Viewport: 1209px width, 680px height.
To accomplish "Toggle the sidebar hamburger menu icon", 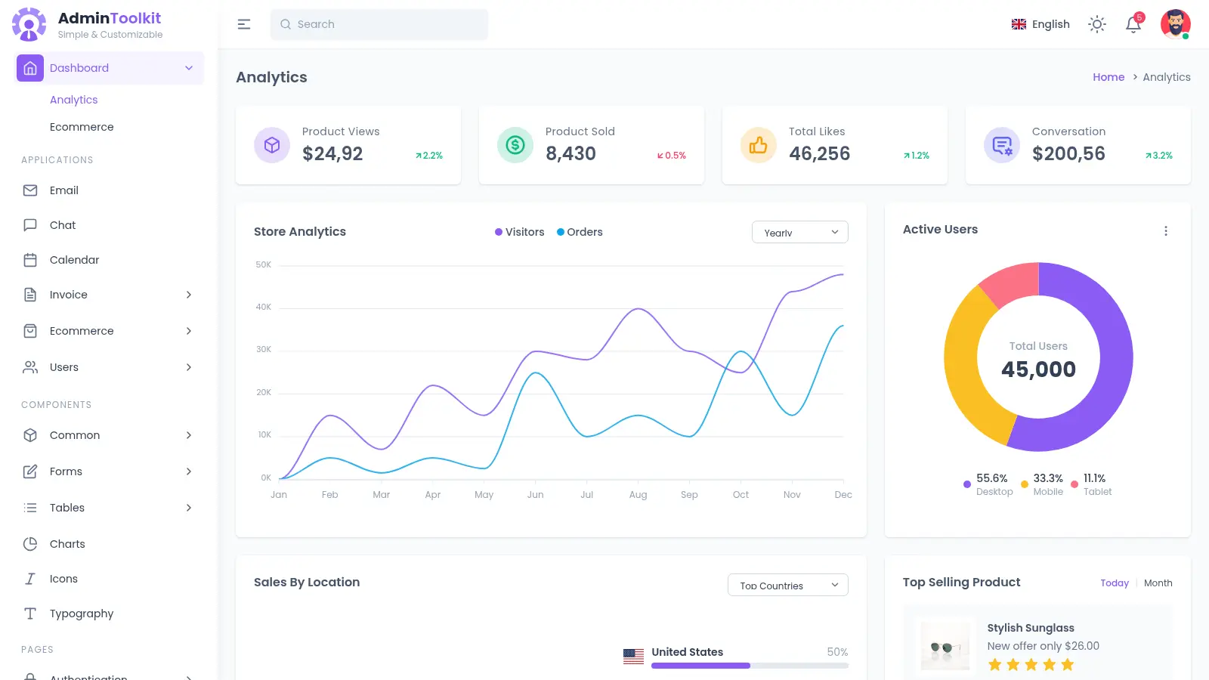I will [x=244, y=24].
